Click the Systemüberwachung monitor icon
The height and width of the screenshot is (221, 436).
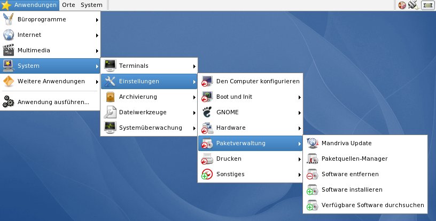click(110, 128)
